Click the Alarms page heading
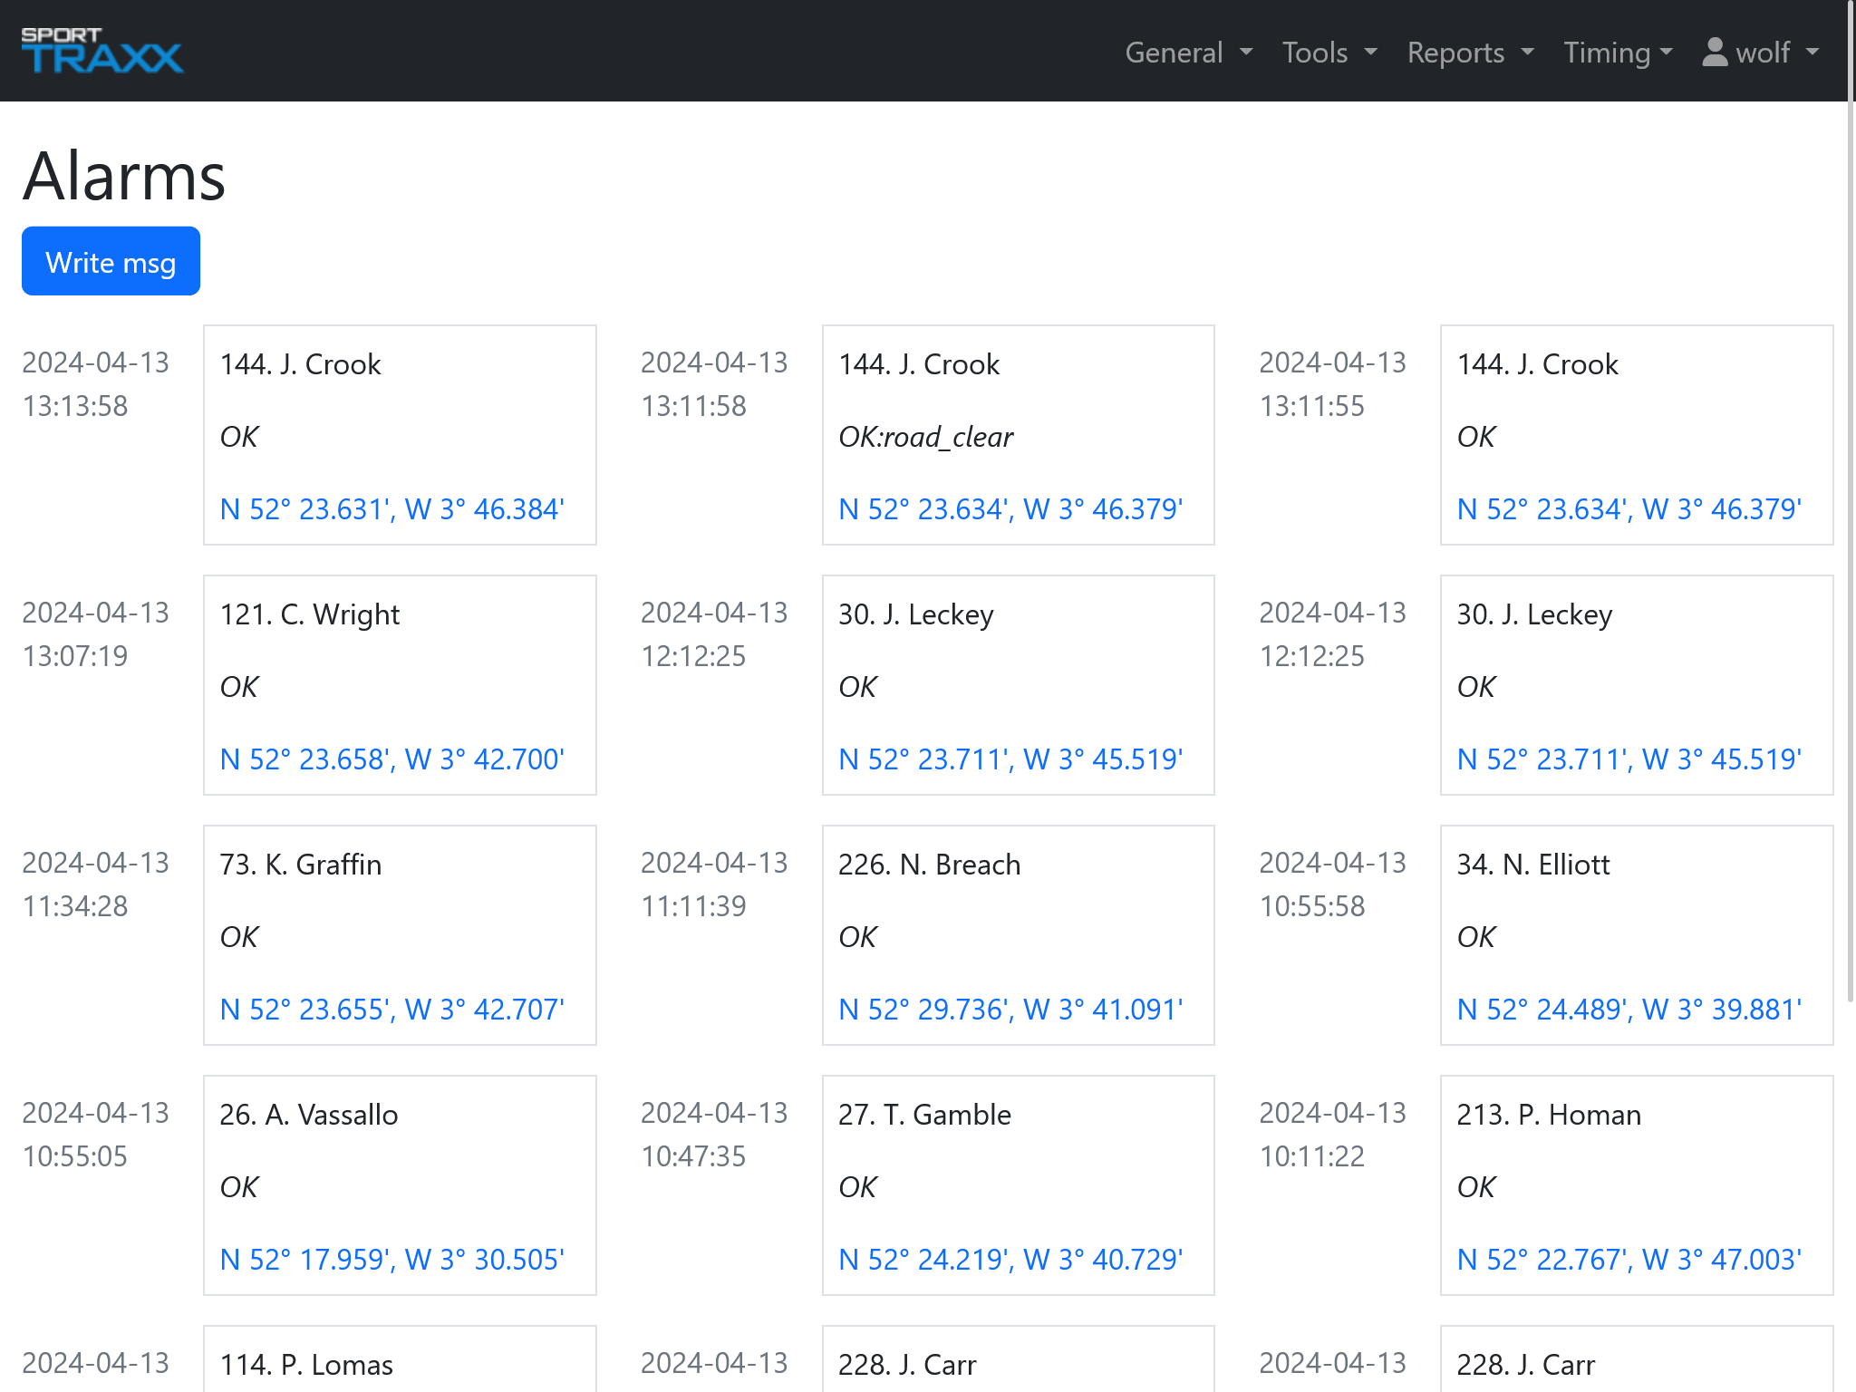This screenshot has width=1856, height=1392. click(x=124, y=176)
